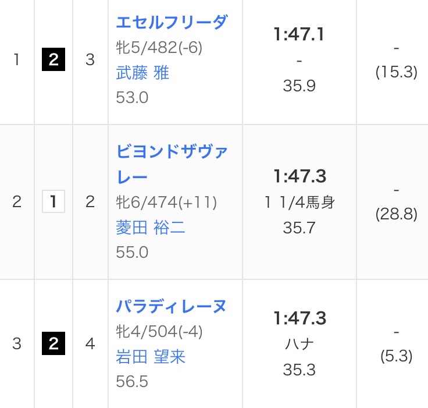Click the winning time 1:47.1
The width and height of the screenshot is (428, 408).
(299, 35)
